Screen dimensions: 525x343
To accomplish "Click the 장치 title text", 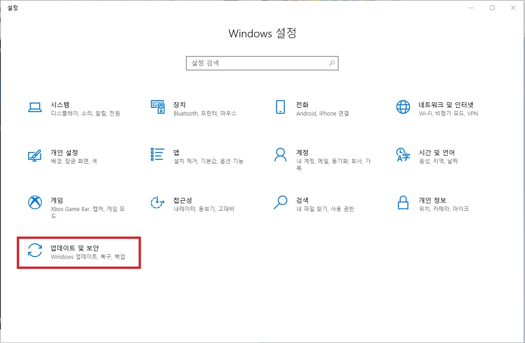I will pyautogui.click(x=180, y=105).
